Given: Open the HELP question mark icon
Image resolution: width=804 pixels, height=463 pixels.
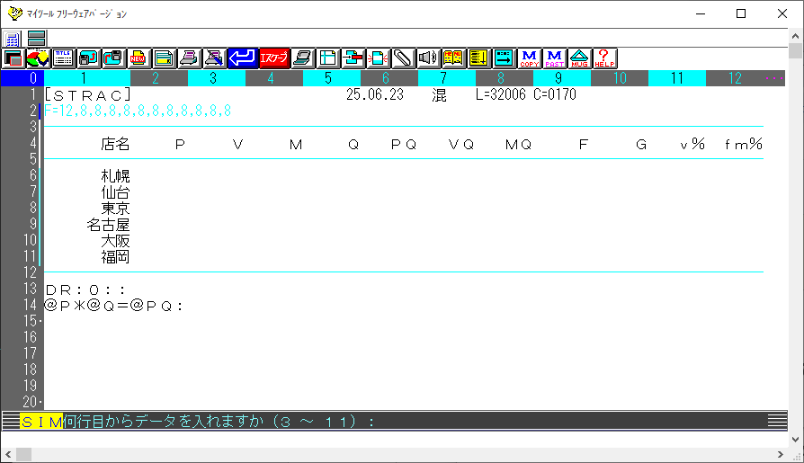Looking at the screenshot, I should 604,58.
